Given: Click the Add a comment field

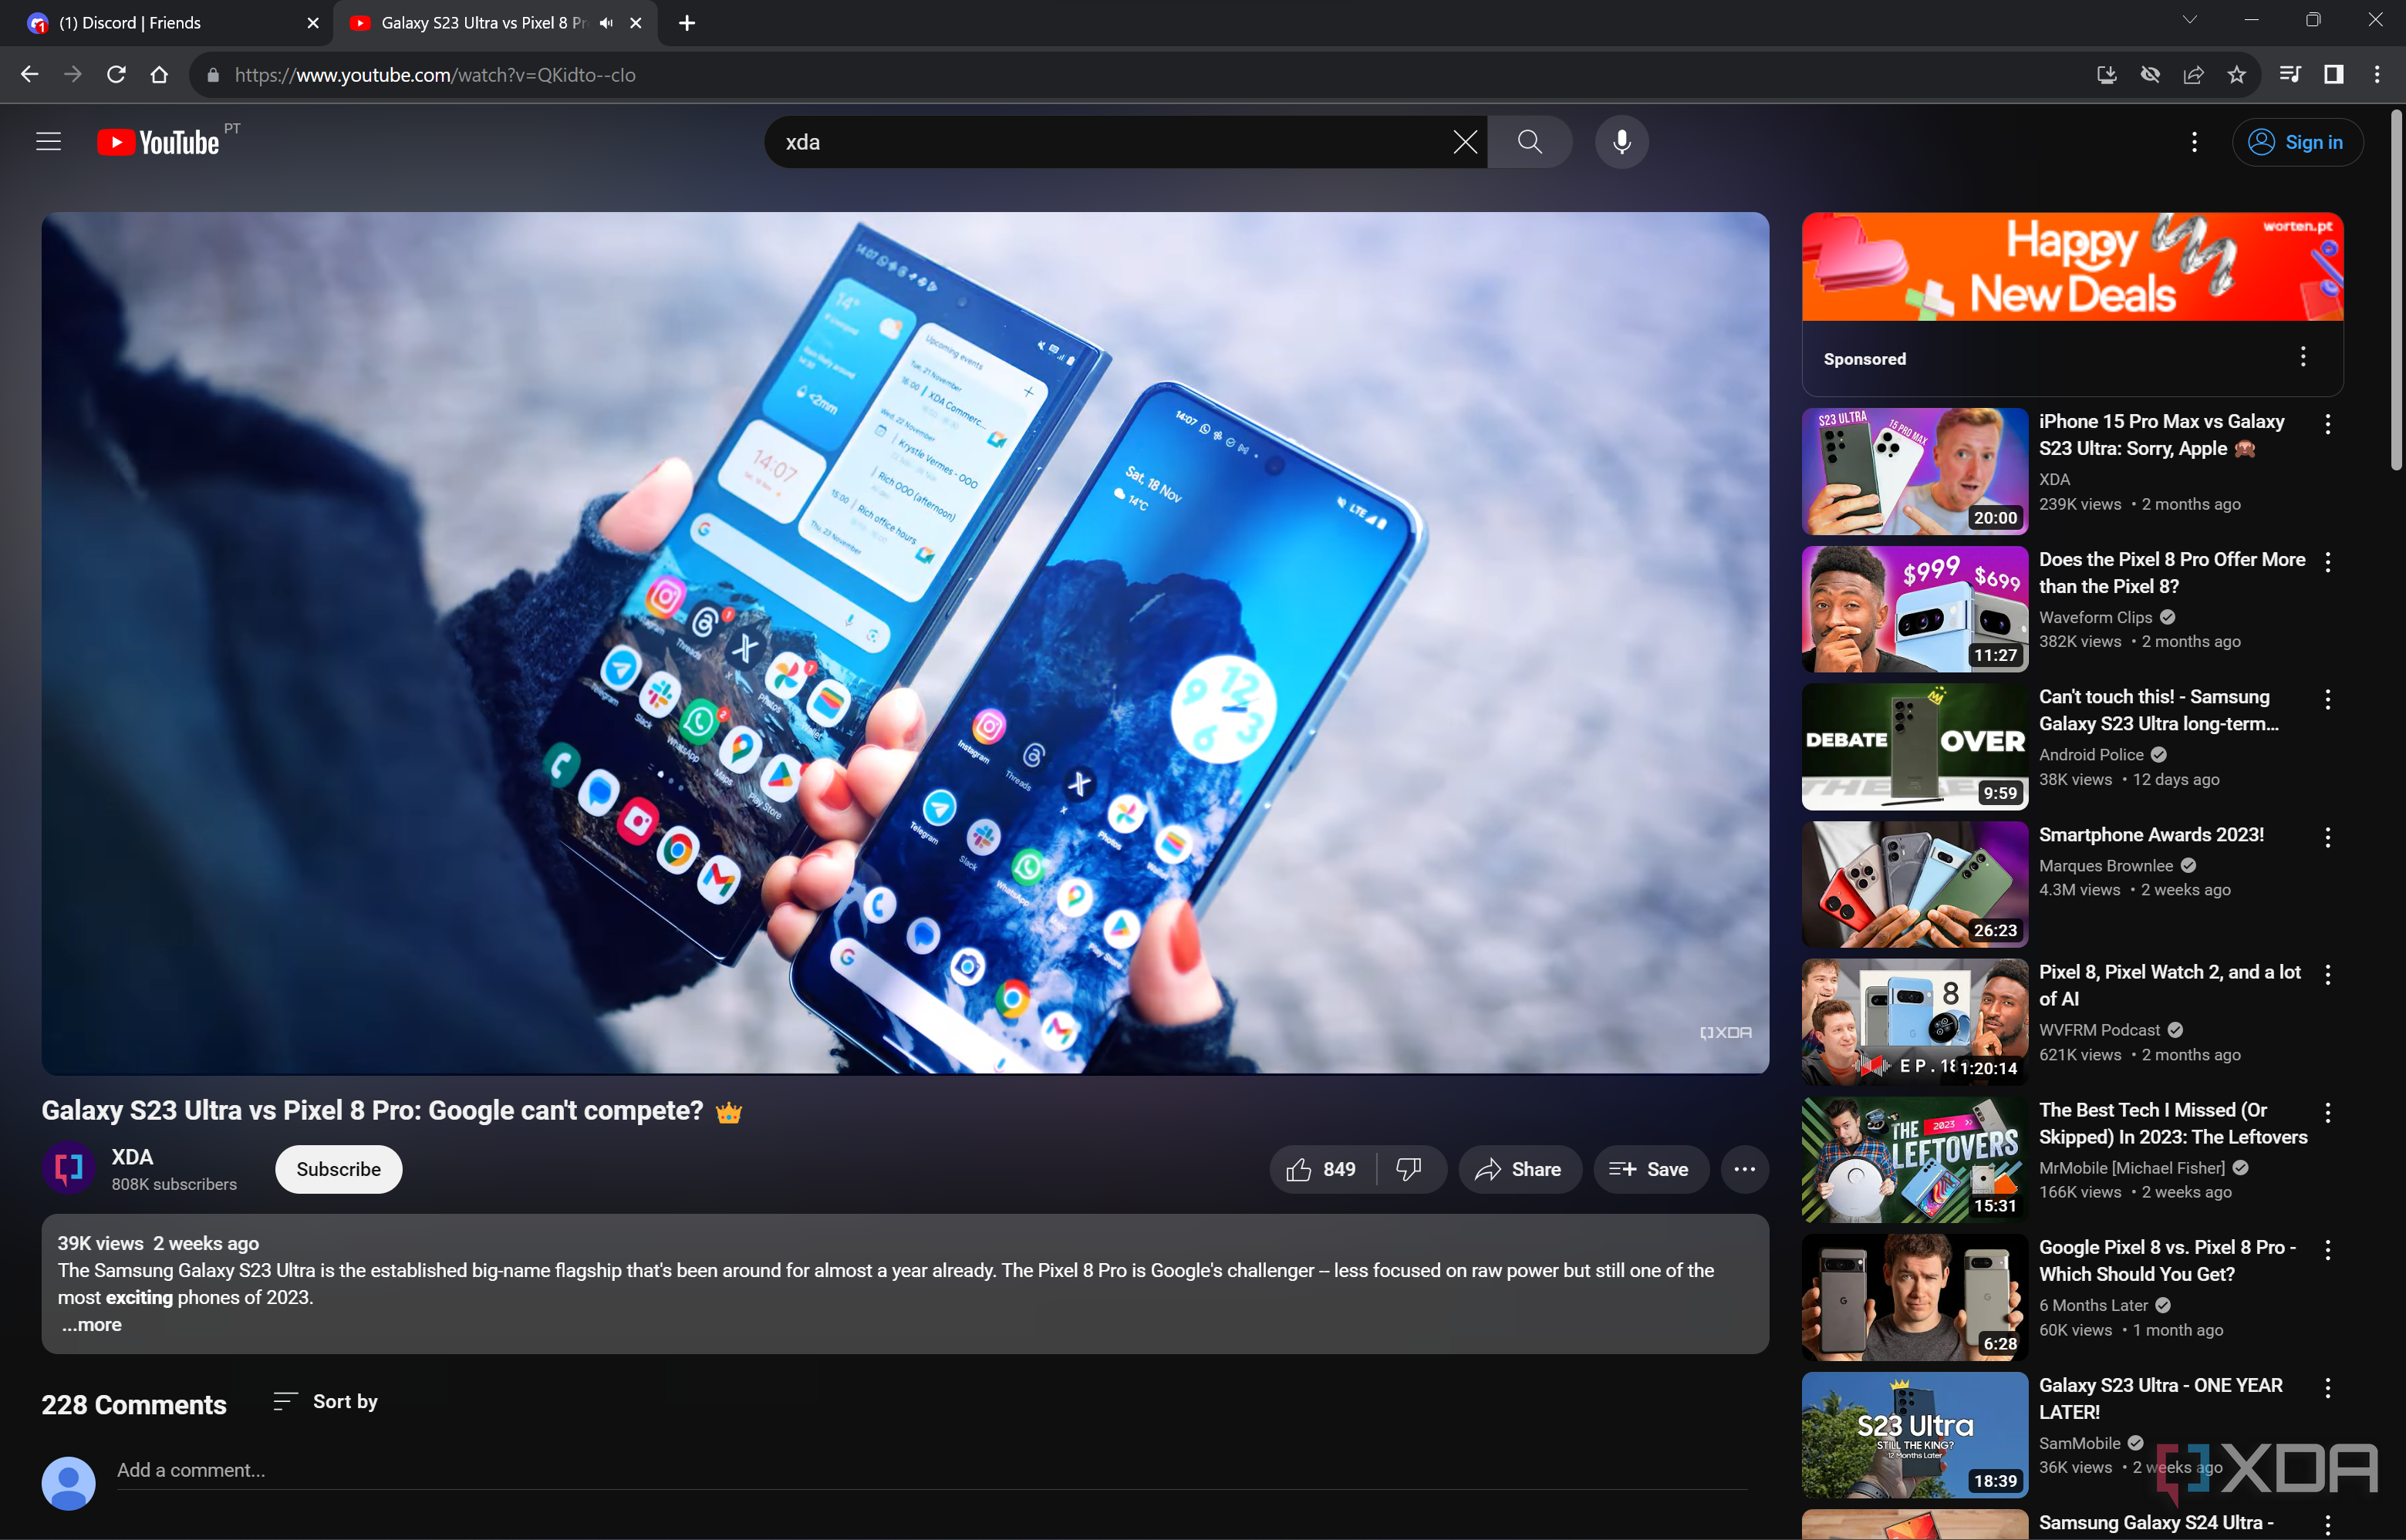Looking at the screenshot, I should pyautogui.click(x=932, y=1470).
